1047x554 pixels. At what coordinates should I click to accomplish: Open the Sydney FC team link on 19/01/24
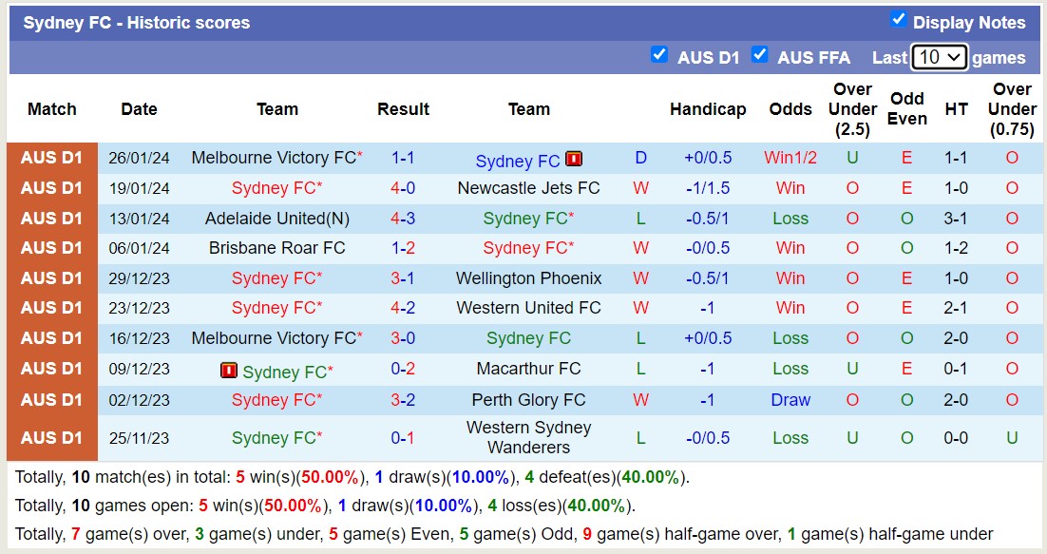pyautogui.click(x=276, y=188)
